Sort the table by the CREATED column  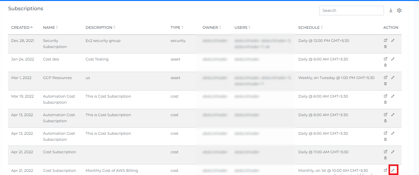pyautogui.click(x=22, y=28)
